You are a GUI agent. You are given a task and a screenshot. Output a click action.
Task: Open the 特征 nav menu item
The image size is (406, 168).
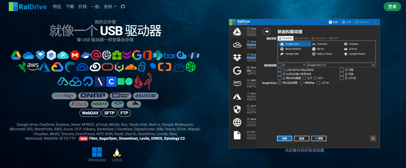tap(57, 6)
